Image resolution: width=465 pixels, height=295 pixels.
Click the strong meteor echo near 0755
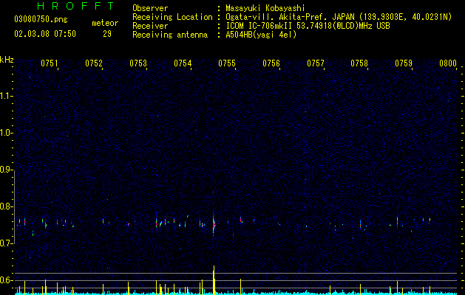(214, 225)
